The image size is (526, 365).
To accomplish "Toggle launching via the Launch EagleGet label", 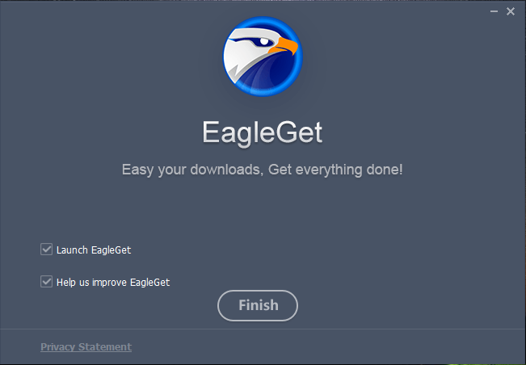I will pyautogui.click(x=94, y=250).
